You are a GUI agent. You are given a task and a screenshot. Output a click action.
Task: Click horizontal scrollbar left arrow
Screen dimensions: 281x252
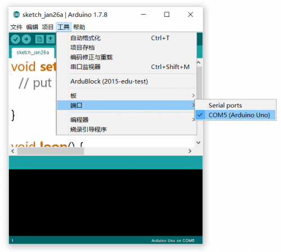13,151
